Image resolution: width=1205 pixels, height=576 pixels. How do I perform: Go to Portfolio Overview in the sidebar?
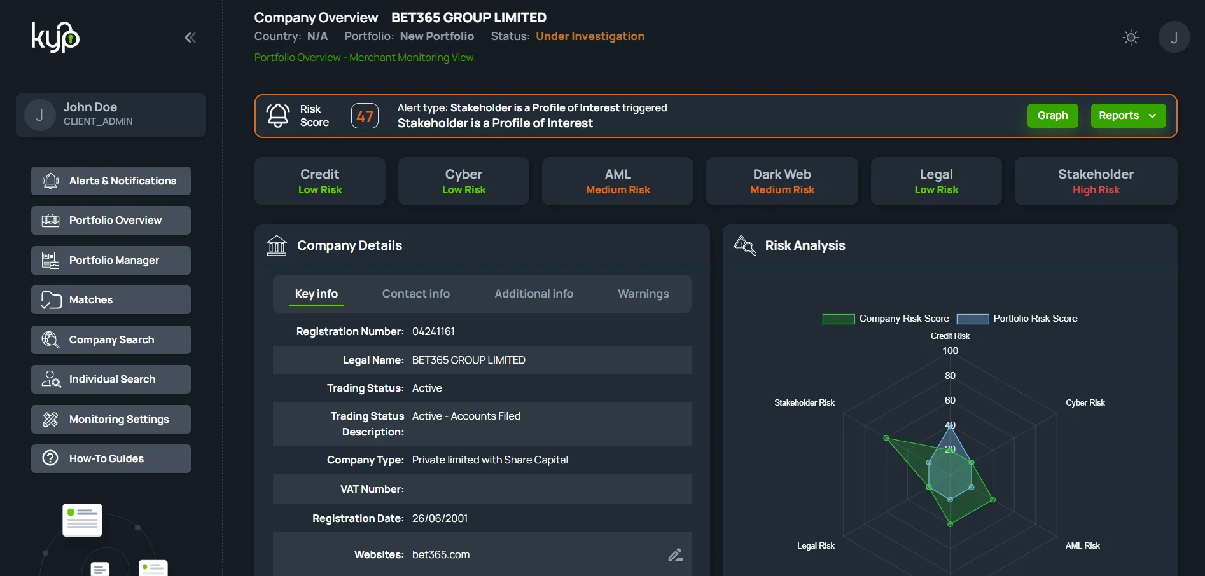coord(111,221)
